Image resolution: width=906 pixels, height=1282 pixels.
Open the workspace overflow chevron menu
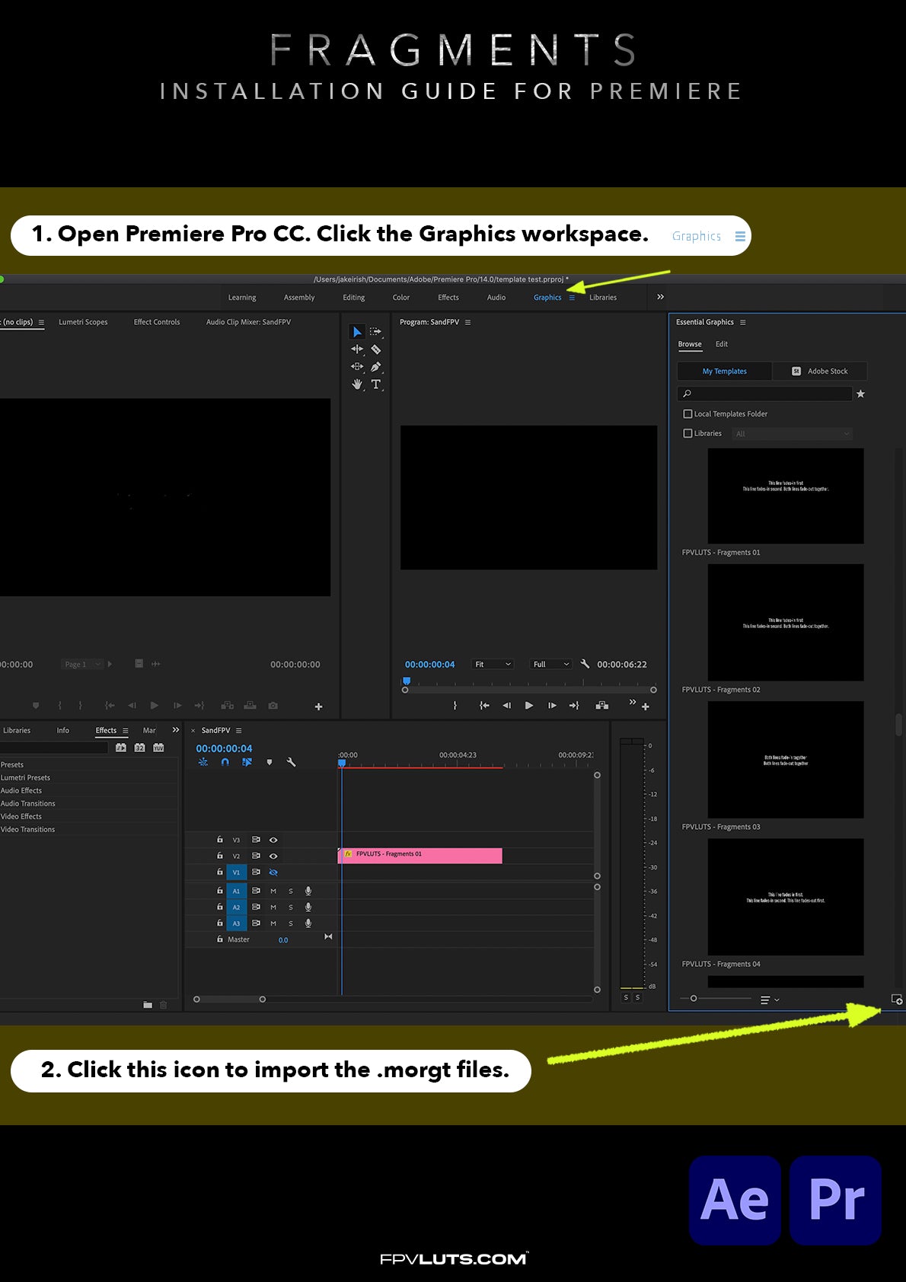point(660,297)
